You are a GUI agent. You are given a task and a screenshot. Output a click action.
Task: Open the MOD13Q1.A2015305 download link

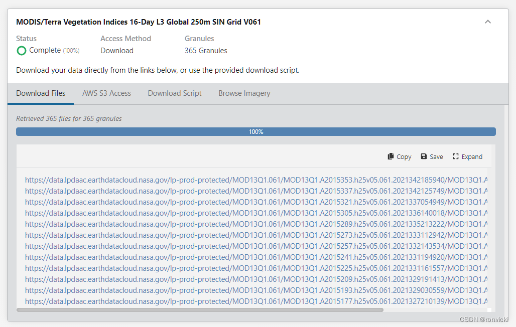256,213
